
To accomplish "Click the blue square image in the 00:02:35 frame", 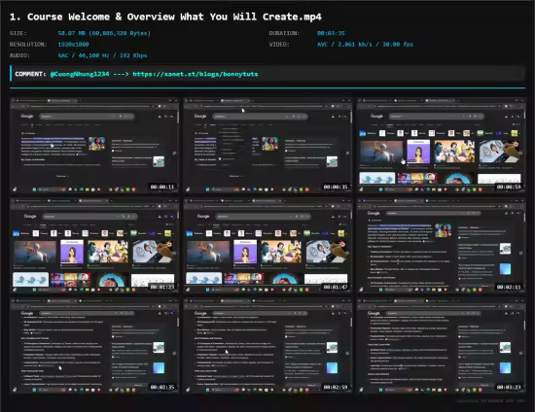I will 159,367.
